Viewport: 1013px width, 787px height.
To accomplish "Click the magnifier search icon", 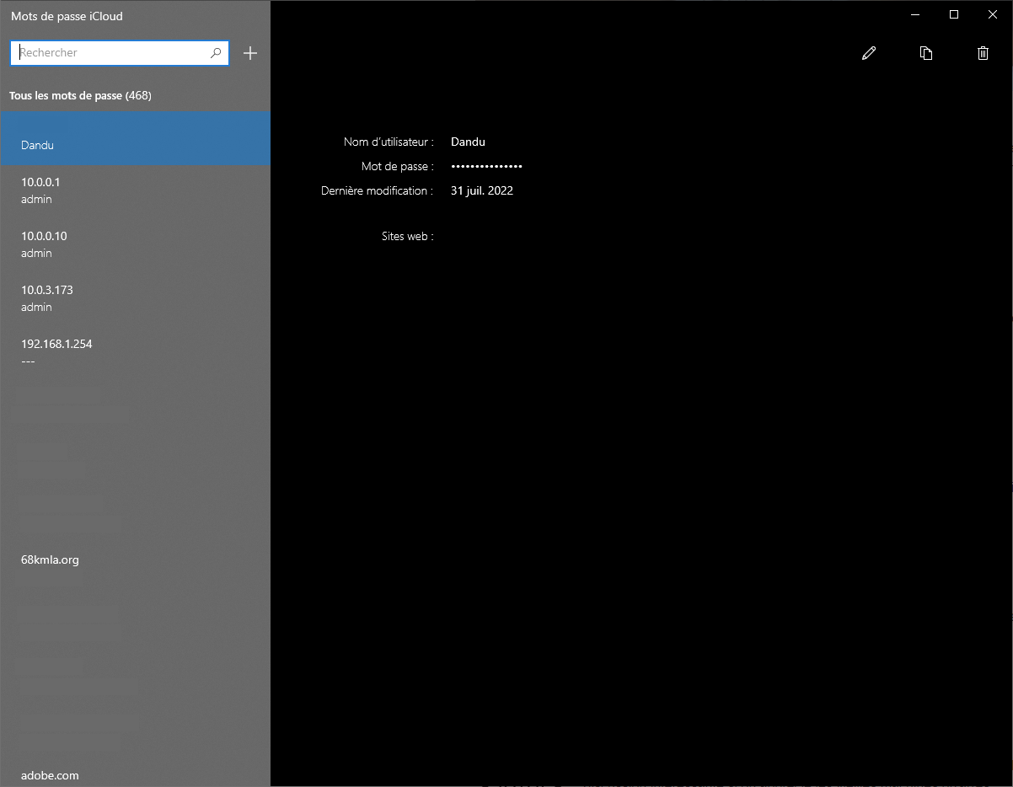I will click(x=217, y=52).
